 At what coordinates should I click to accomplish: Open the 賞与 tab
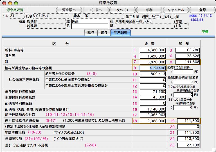[104, 33]
